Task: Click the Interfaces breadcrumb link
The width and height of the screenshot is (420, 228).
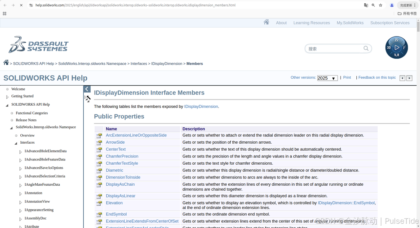Action: tap(139, 64)
